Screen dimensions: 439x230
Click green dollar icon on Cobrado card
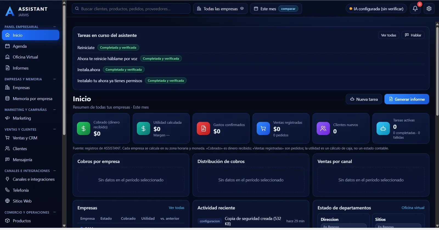tap(83, 128)
